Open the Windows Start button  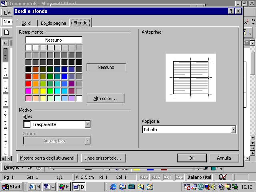(x=12, y=187)
